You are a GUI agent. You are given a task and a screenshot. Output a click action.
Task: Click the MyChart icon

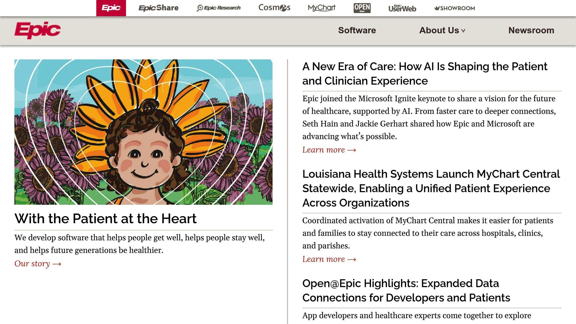pyautogui.click(x=322, y=8)
